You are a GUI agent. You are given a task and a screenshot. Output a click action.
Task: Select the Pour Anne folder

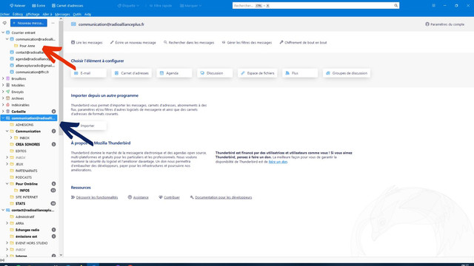pos(27,46)
